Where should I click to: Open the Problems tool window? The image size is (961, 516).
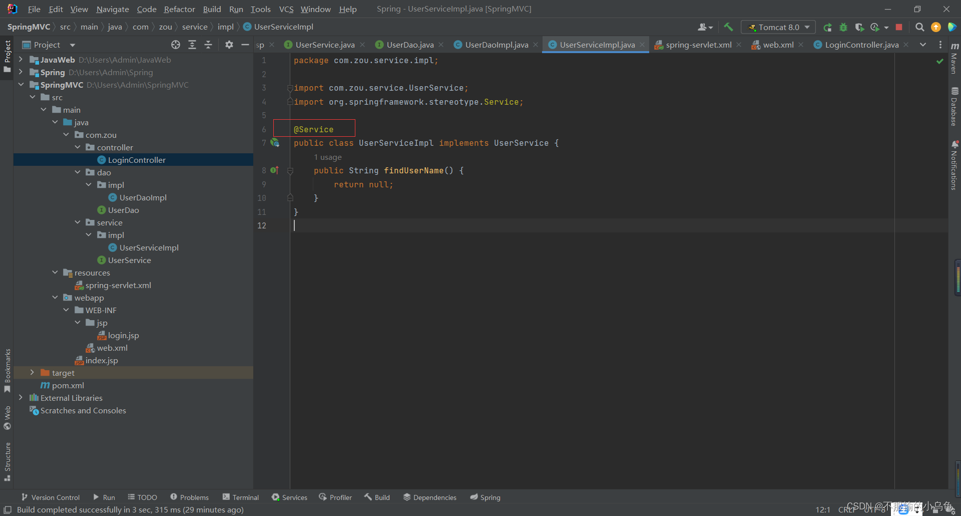tap(189, 497)
